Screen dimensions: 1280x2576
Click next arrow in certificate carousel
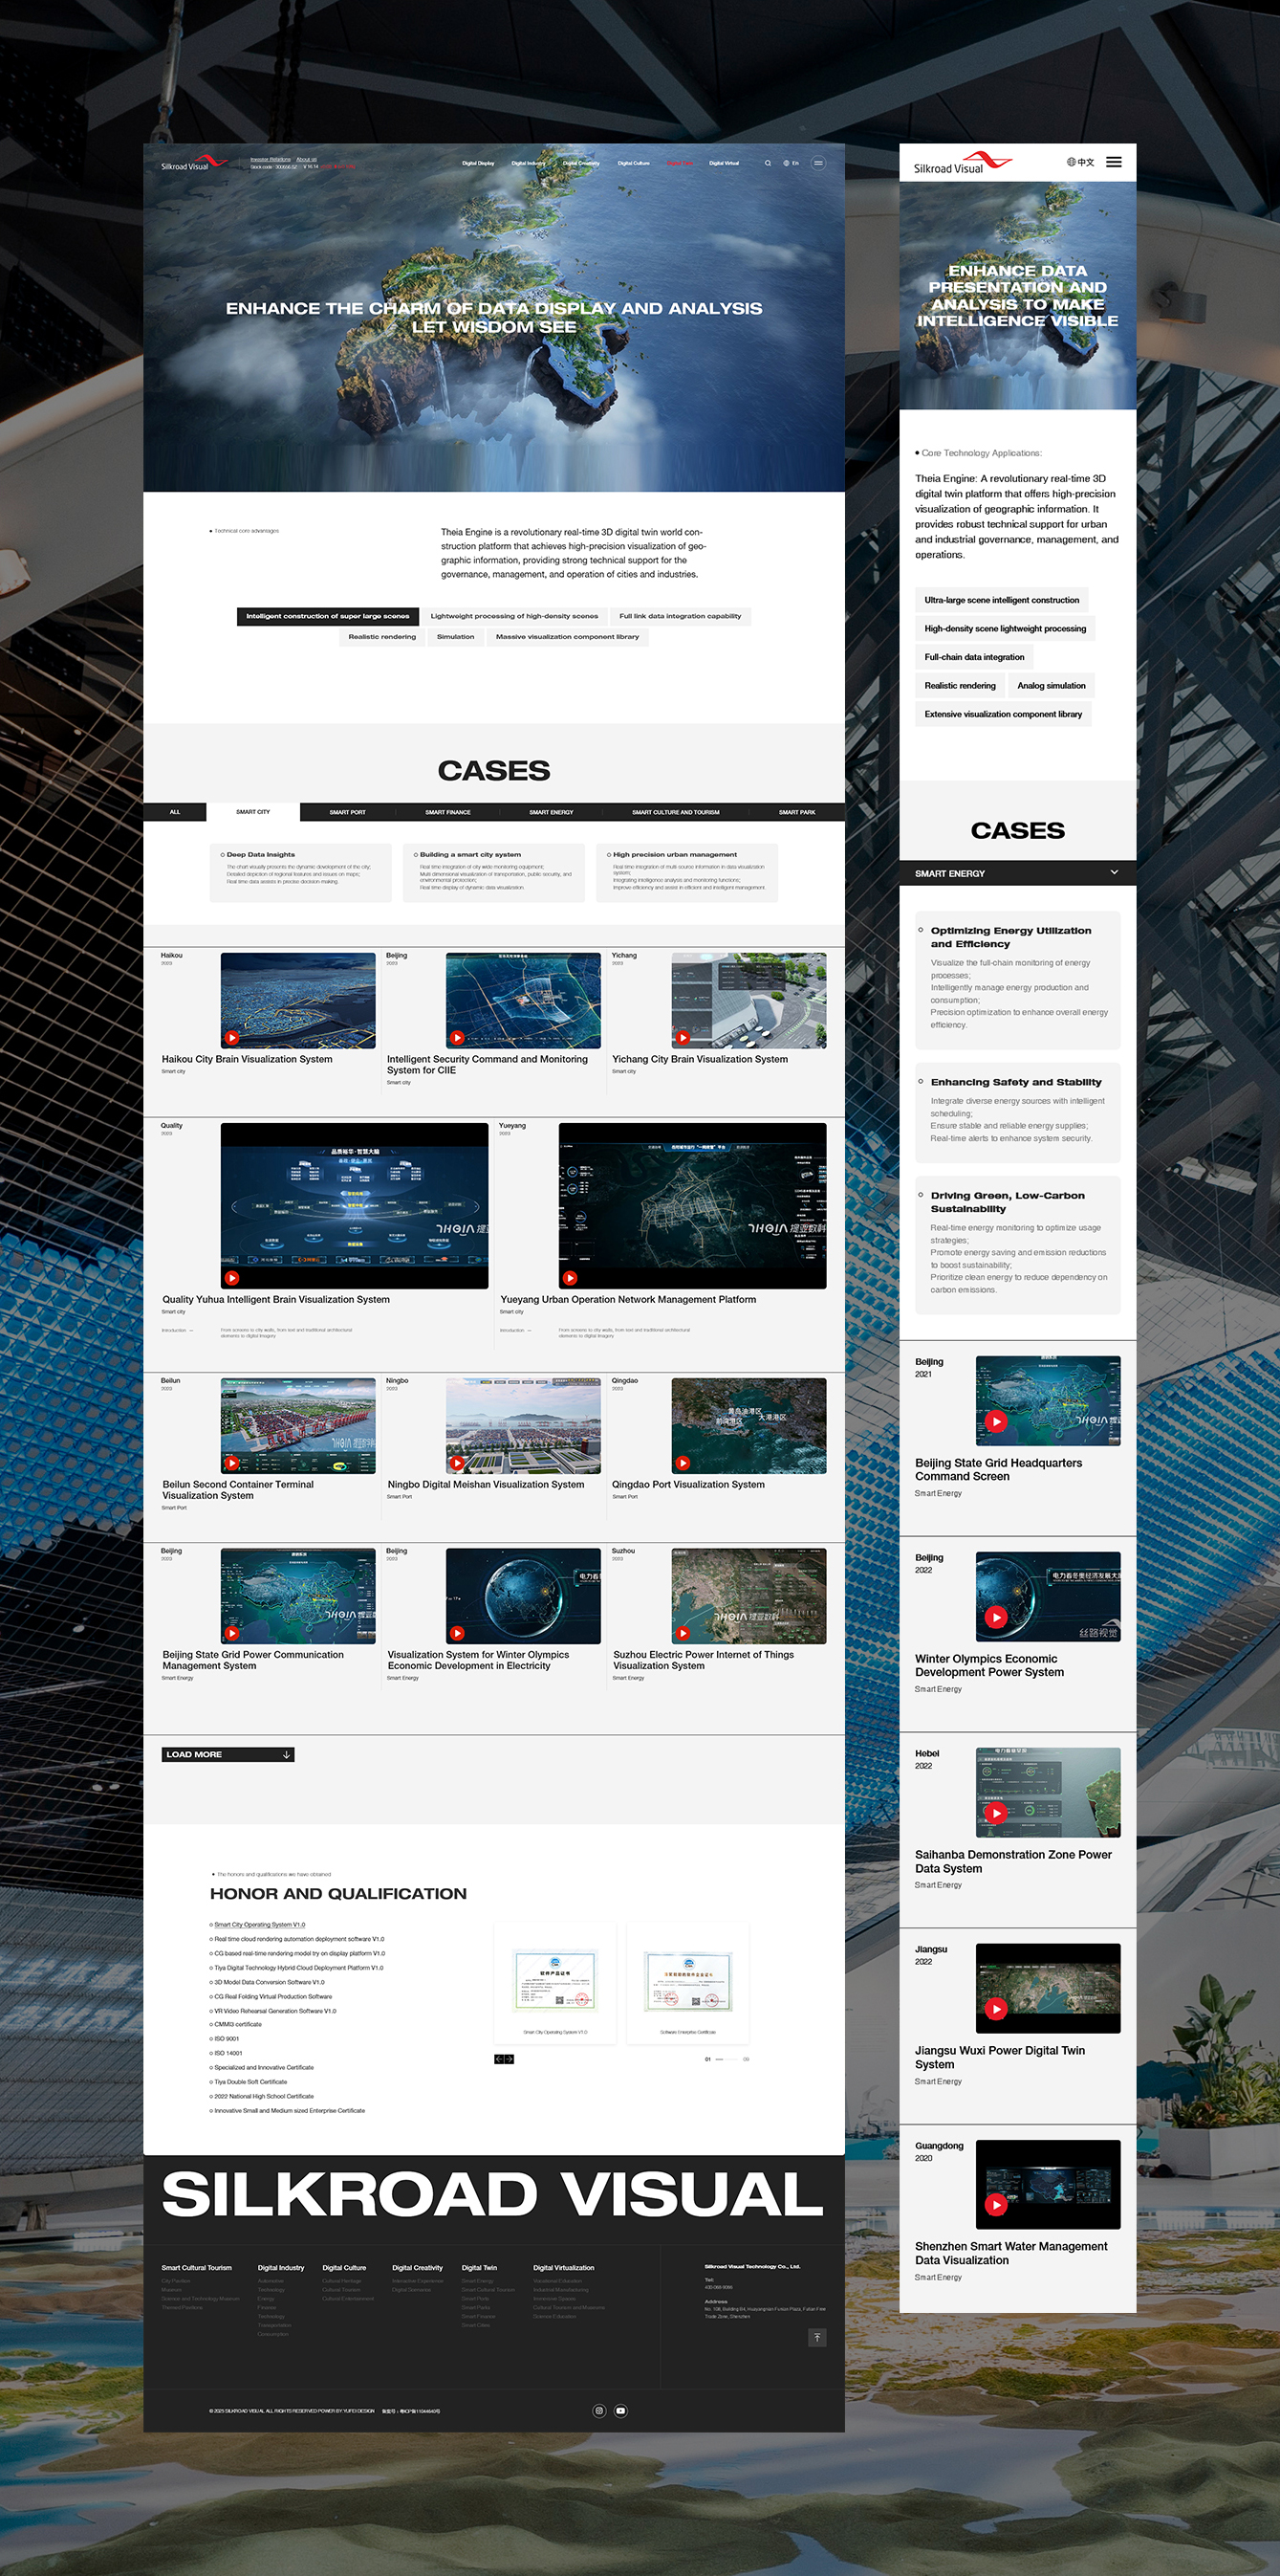tap(510, 2059)
